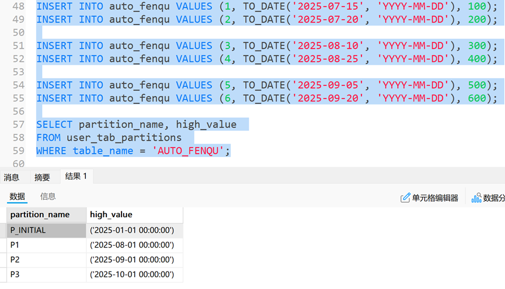Screen dimensions: 505x289
Task: Click the '2025-01-01 00:00:00' high value cell
Action: [x=132, y=230]
